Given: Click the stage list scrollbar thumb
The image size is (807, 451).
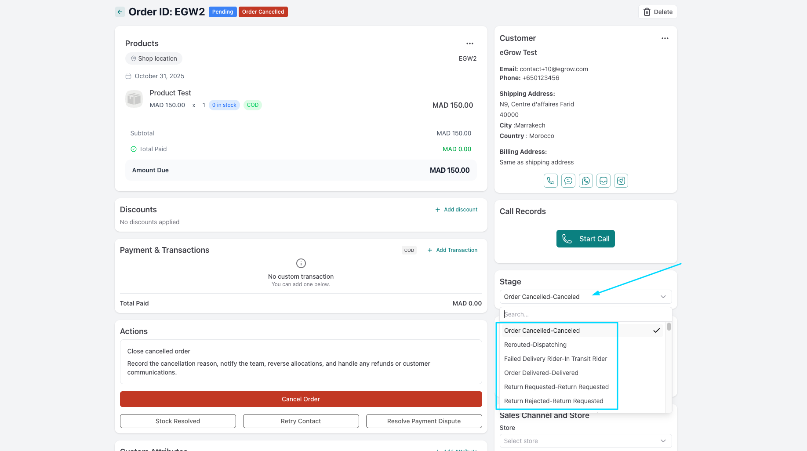Looking at the screenshot, I should click(669, 327).
